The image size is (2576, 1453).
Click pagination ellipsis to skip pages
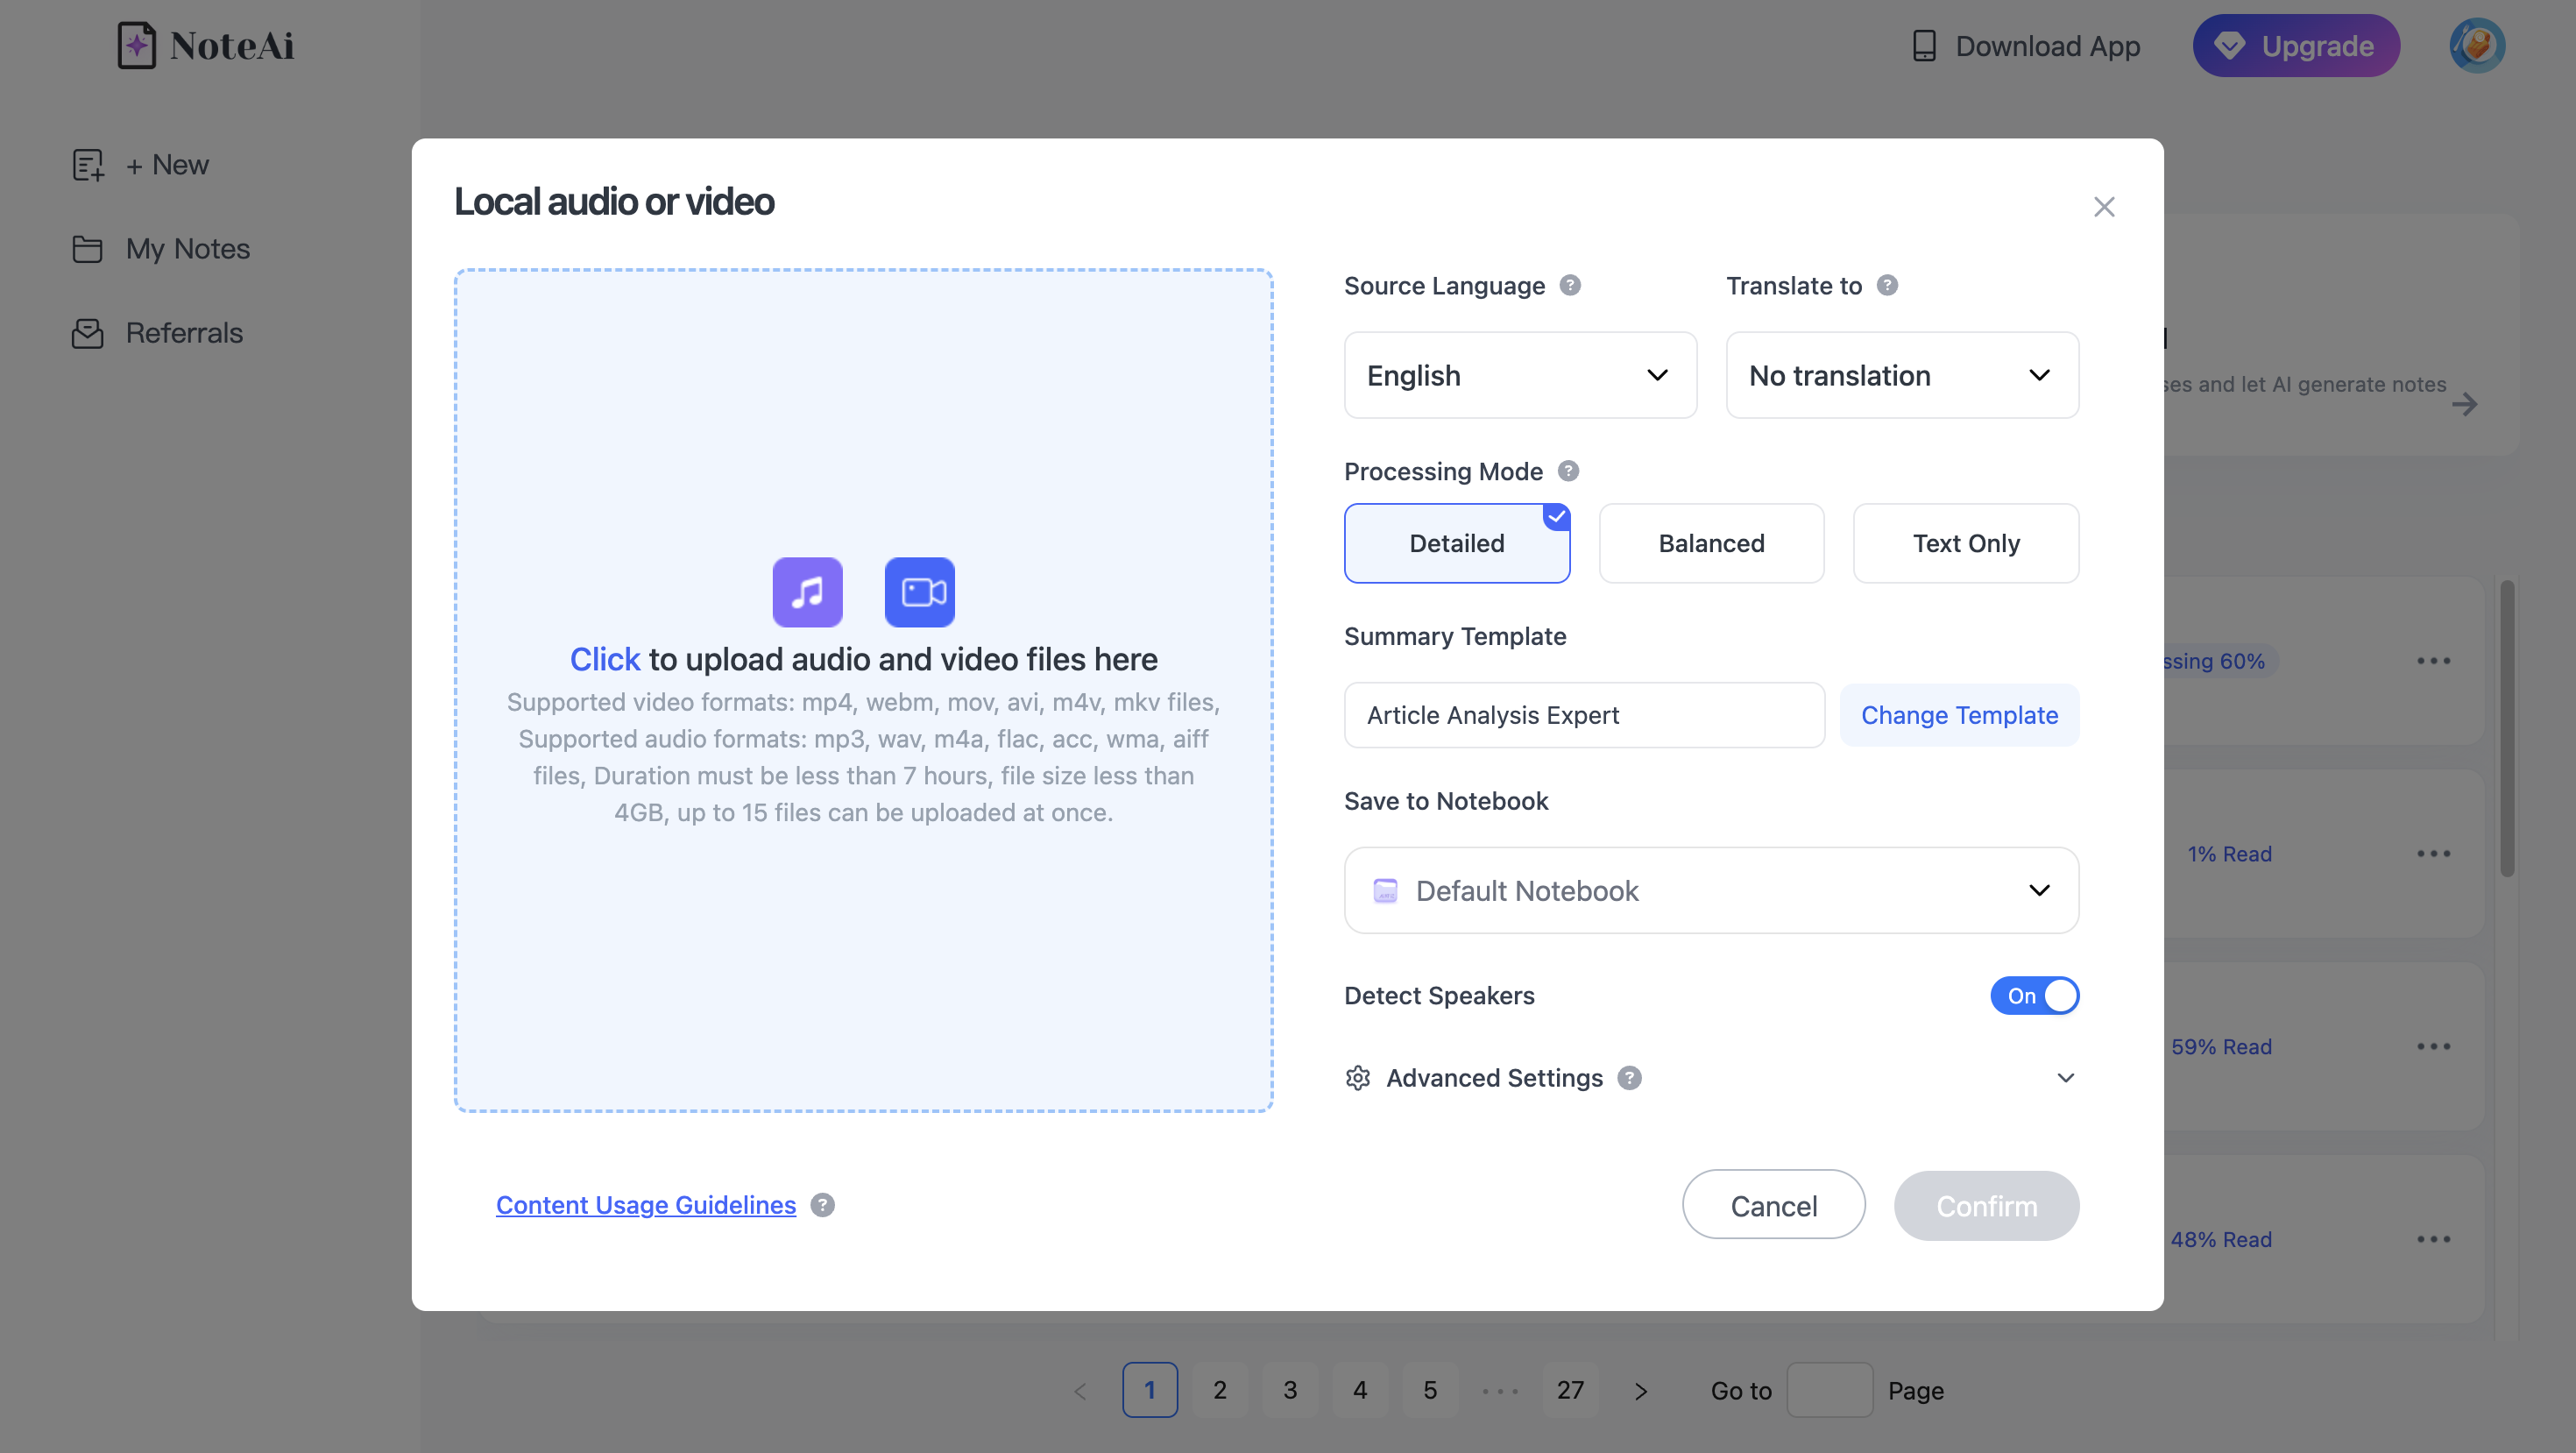(x=1500, y=1390)
